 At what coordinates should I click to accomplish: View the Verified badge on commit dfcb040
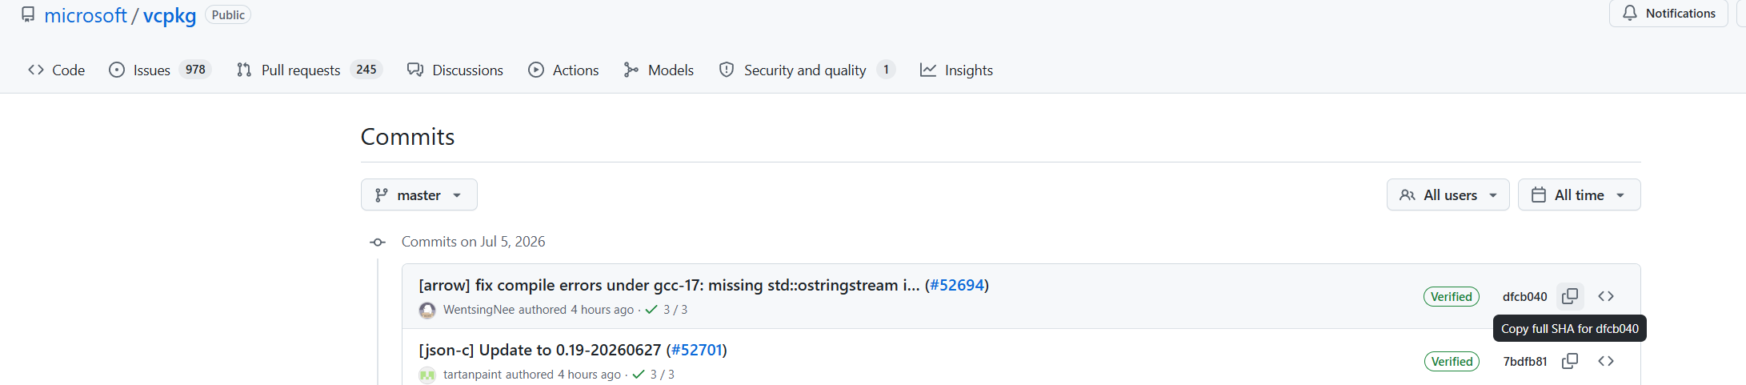(x=1452, y=296)
